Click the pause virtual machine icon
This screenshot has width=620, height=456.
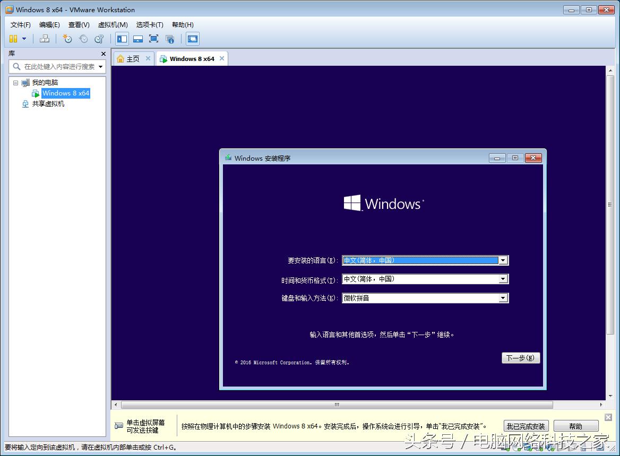tap(13, 39)
